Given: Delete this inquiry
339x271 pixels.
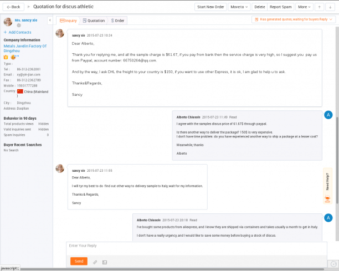Looking at the screenshot, I should pyautogui.click(x=259, y=7).
